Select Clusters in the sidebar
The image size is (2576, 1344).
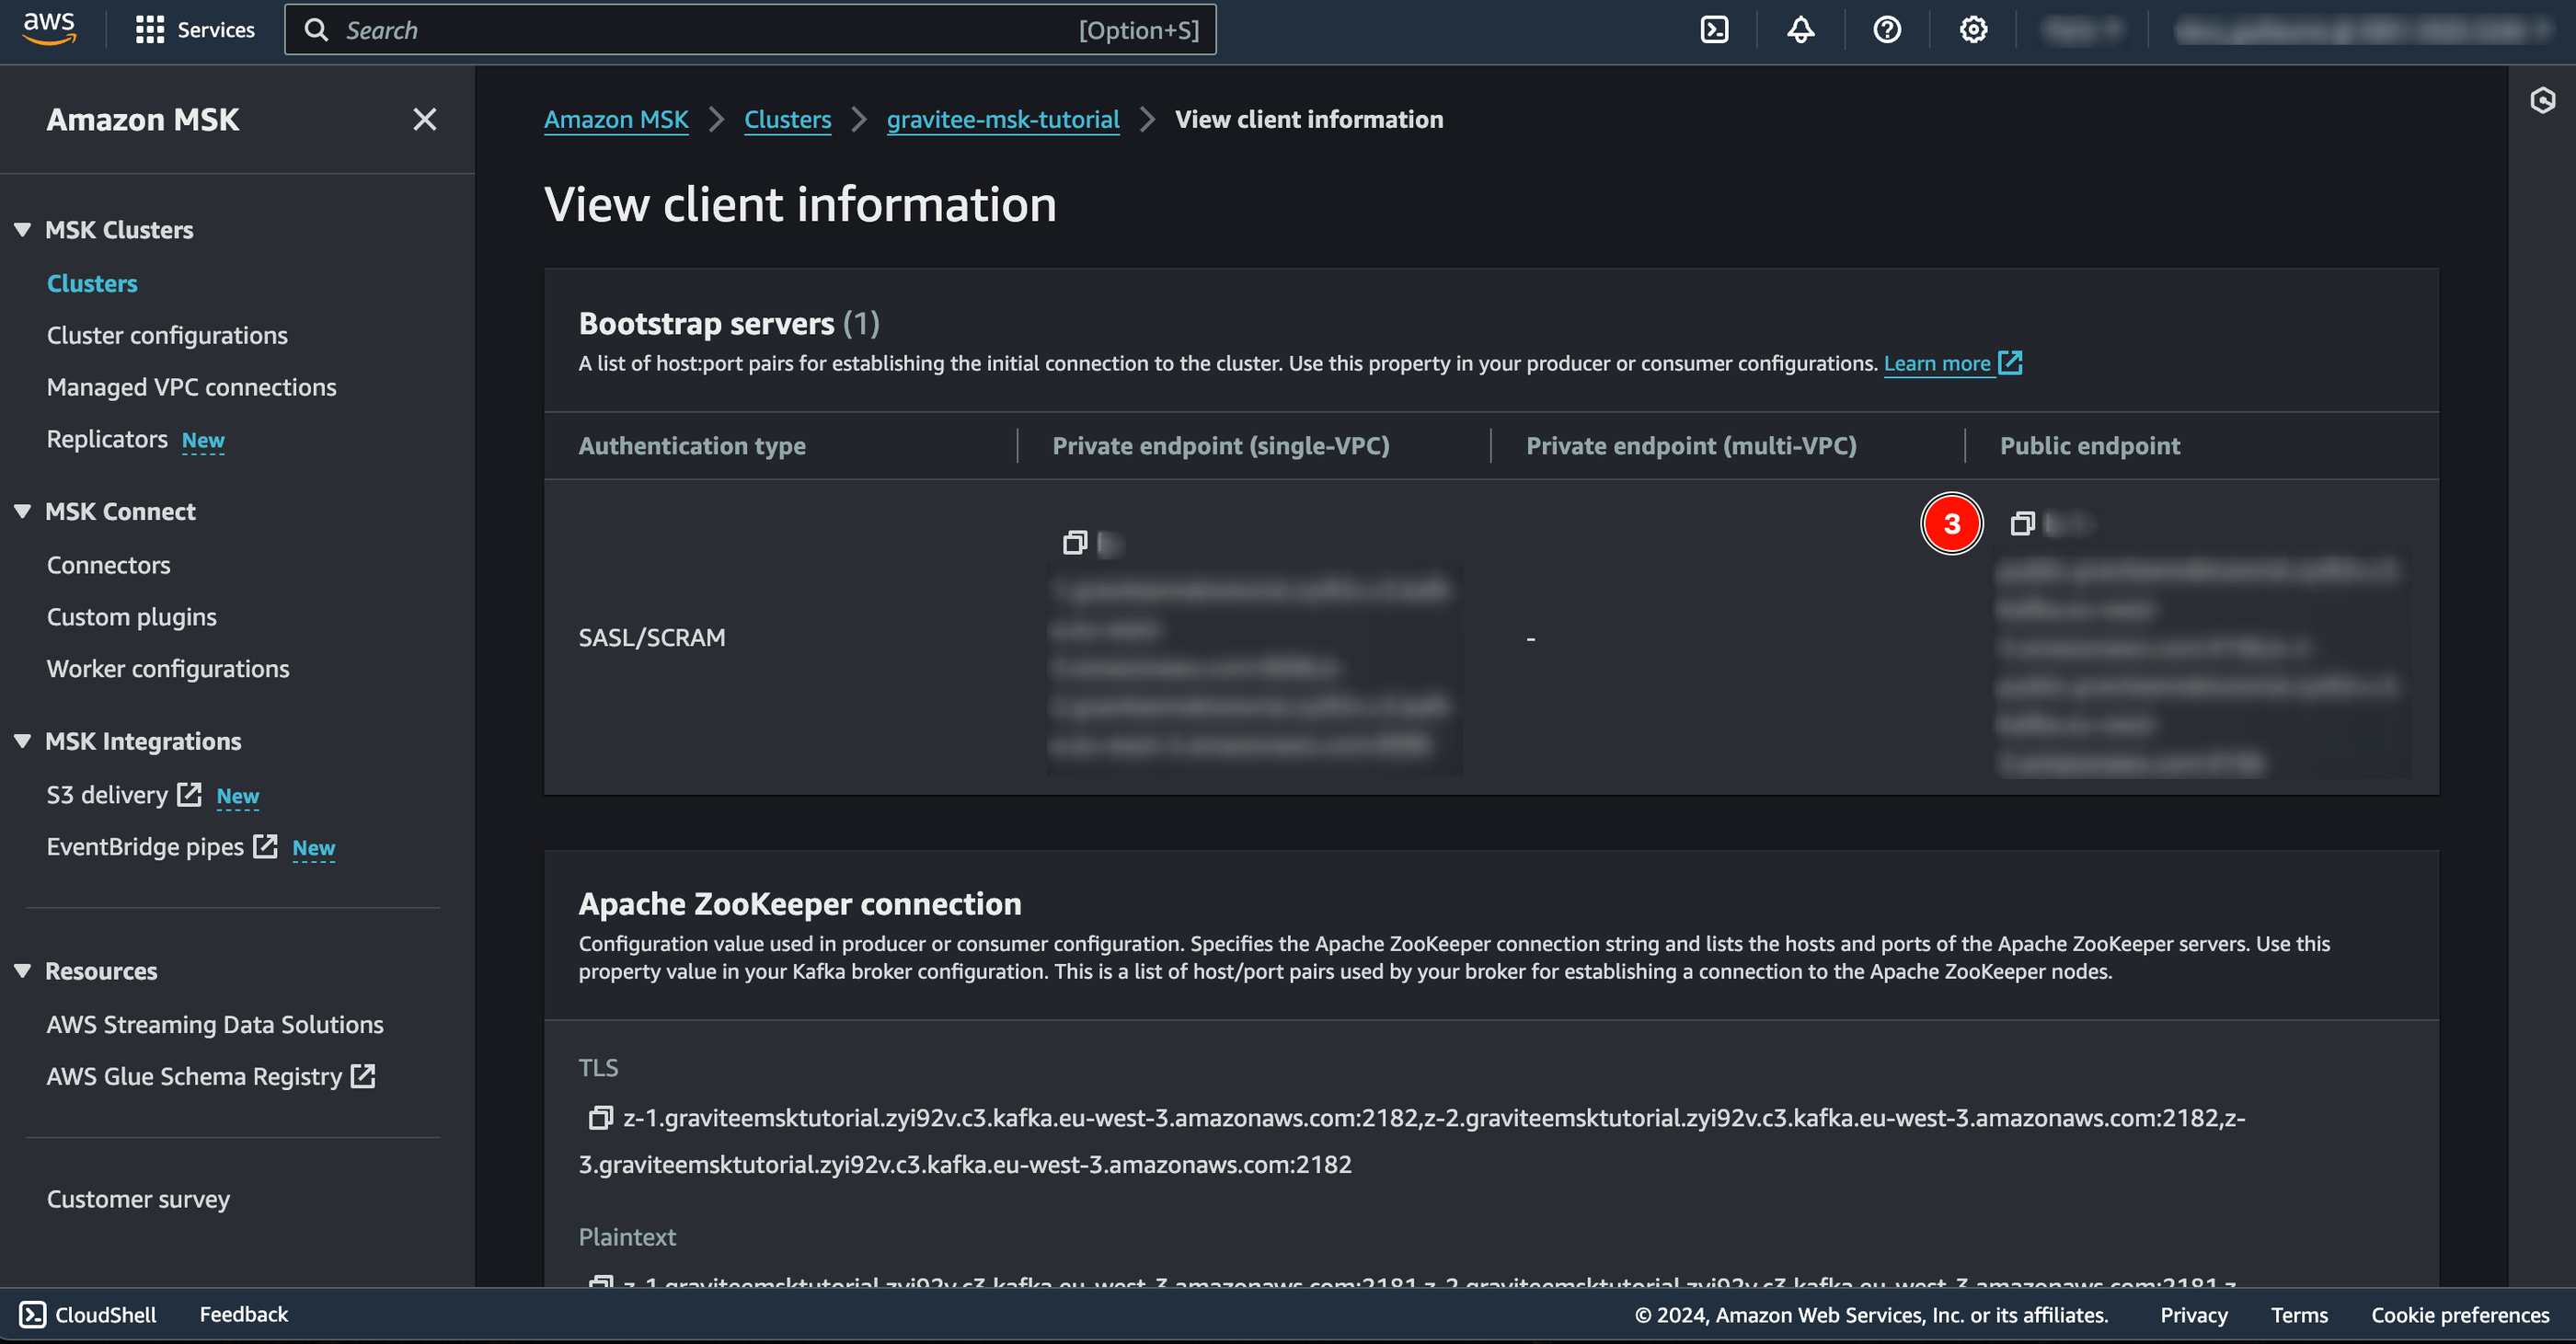point(92,283)
